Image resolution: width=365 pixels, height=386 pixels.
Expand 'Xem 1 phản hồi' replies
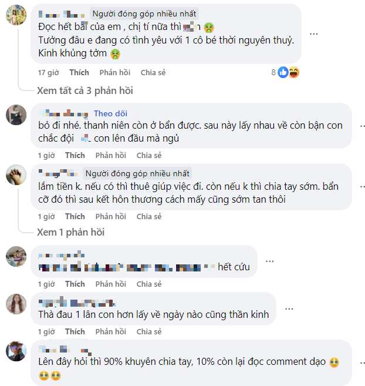(70, 232)
